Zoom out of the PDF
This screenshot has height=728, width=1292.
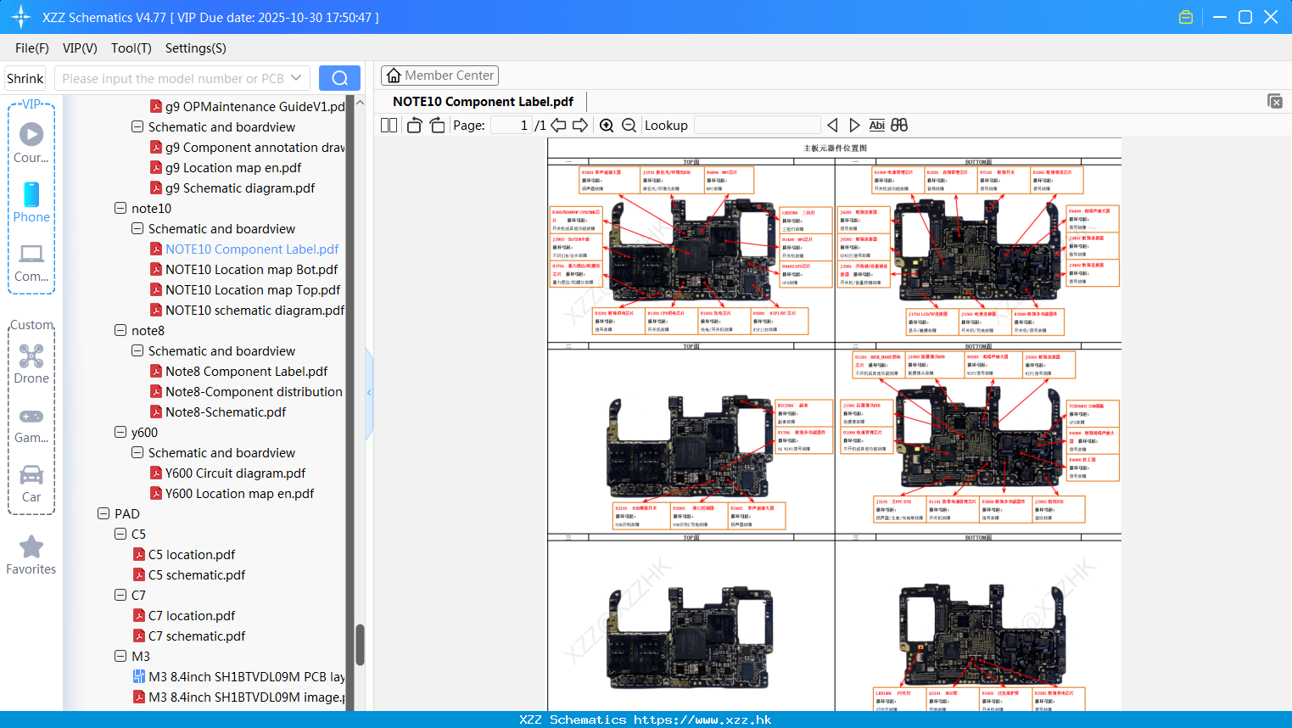pyautogui.click(x=629, y=125)
